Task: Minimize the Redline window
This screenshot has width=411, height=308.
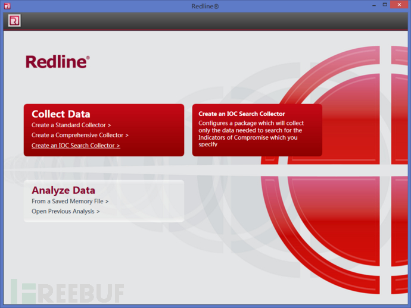Action: click(374, 5)
